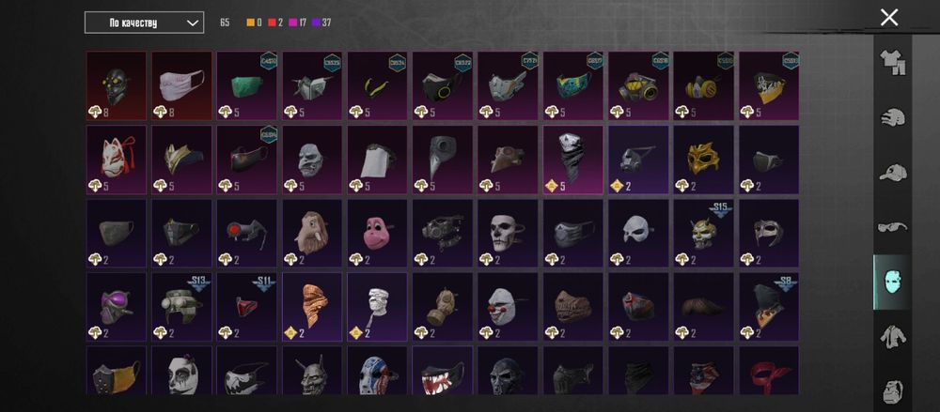Select the highlighted face mask category

point(892,282)
